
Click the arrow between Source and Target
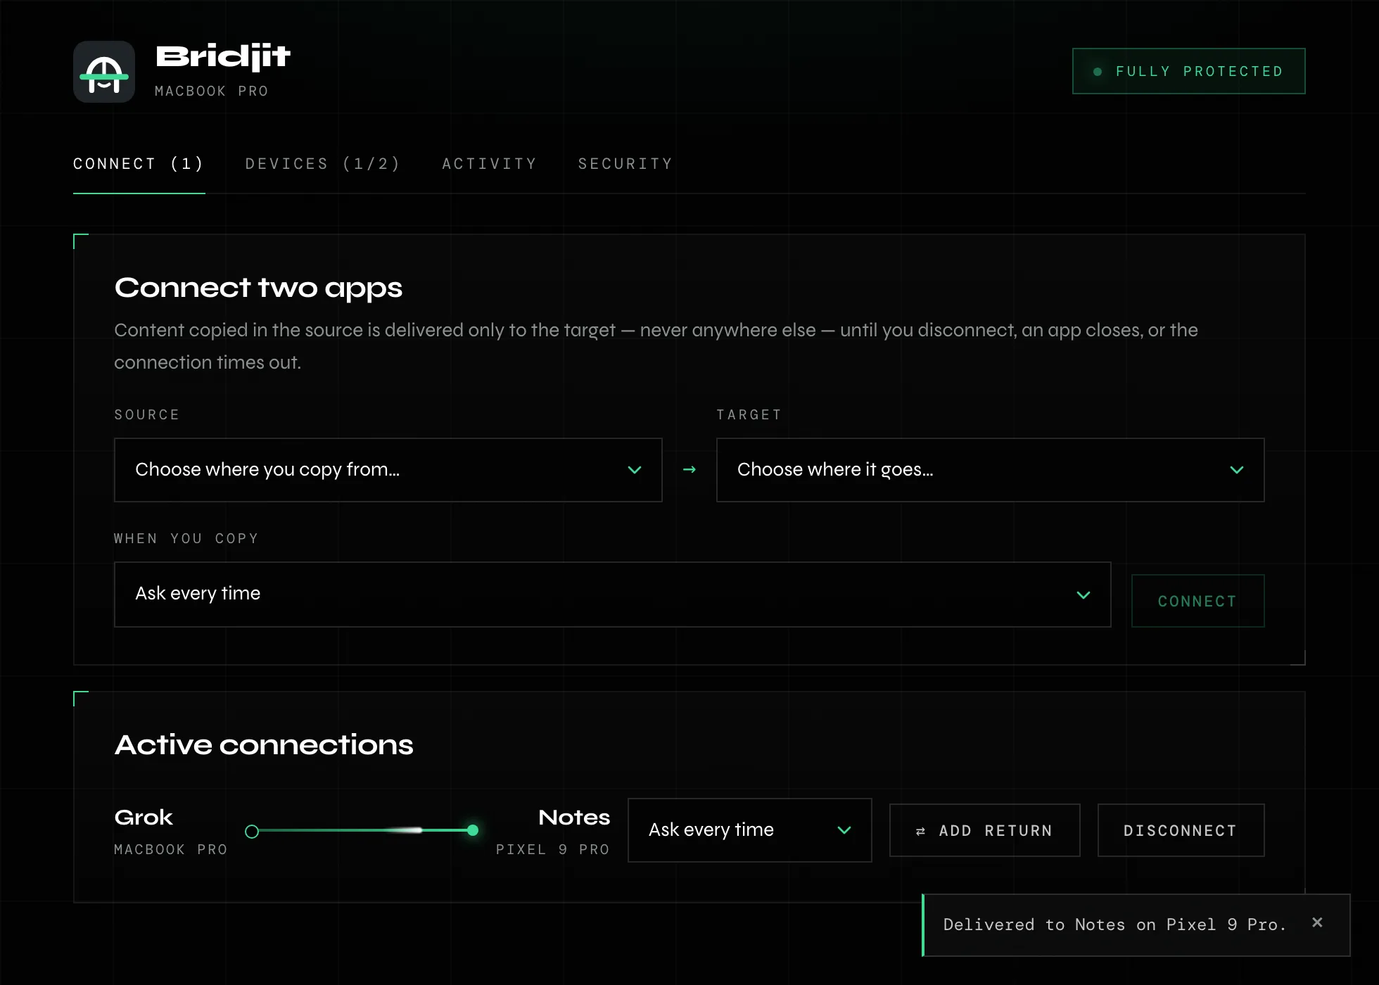689,469
